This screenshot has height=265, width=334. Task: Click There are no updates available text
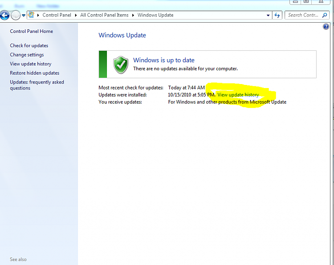click(185, 69)
